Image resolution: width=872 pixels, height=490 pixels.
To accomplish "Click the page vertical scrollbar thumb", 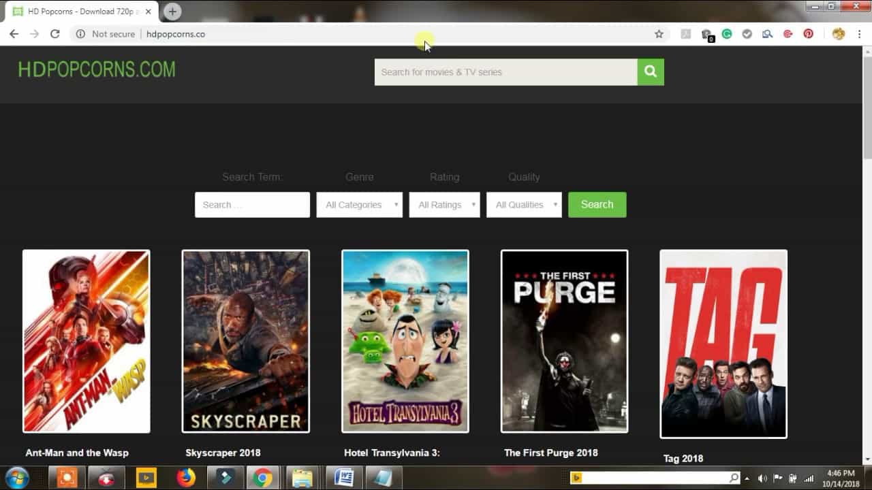I will coord(867,109).
